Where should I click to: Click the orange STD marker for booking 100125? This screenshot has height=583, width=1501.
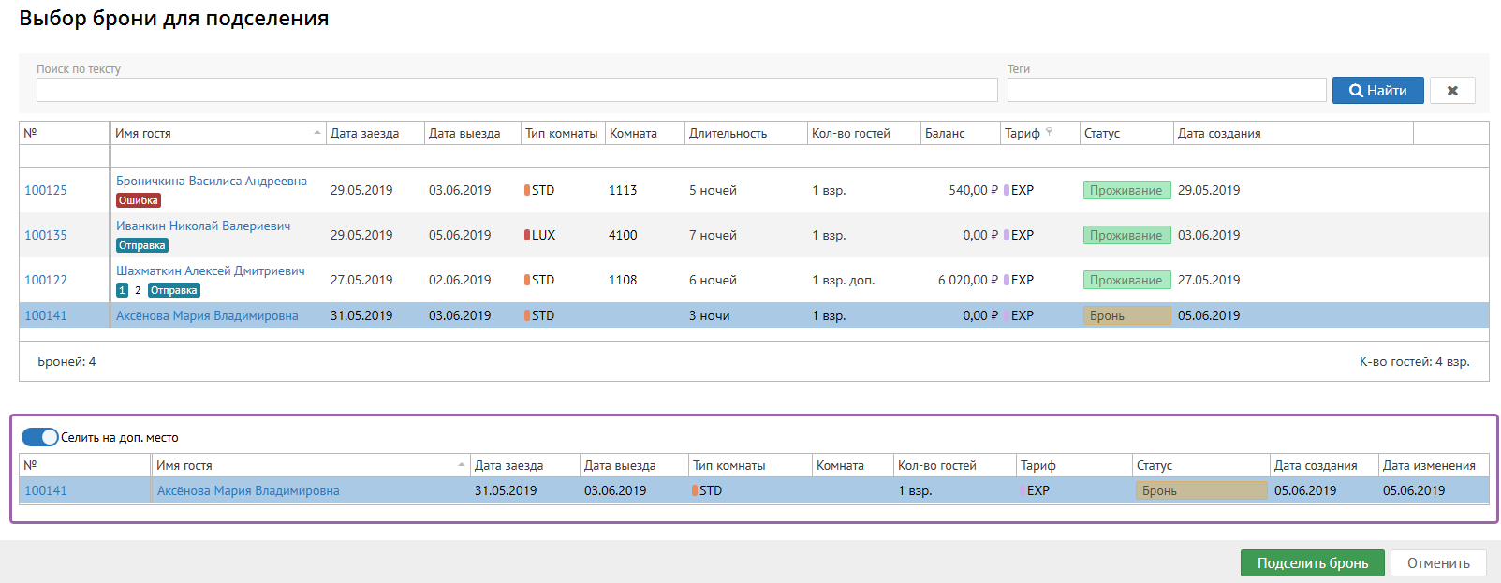pyautogui.click(x=527, y=190)
